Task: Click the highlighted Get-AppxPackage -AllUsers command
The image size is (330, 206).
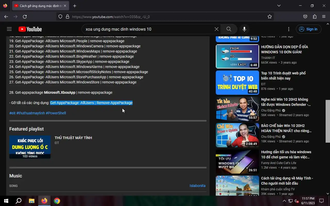Action: 91,103
